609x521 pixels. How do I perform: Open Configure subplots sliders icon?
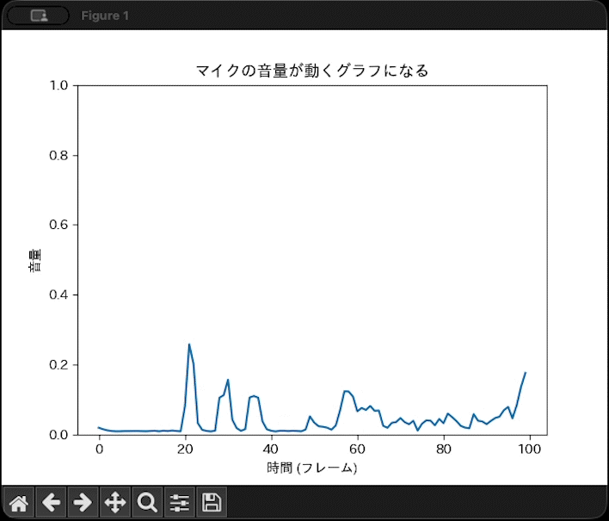pos(180,502)
